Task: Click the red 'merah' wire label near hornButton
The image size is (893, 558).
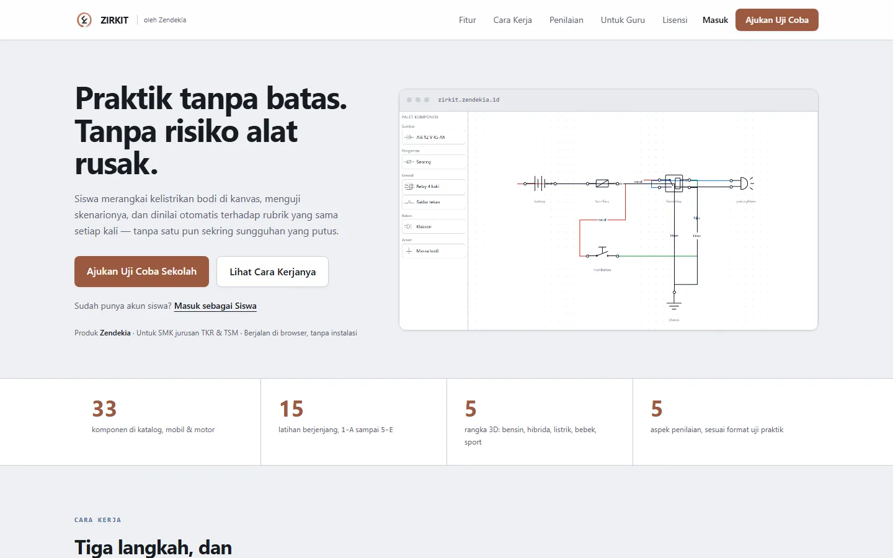Action: [602, 220]
